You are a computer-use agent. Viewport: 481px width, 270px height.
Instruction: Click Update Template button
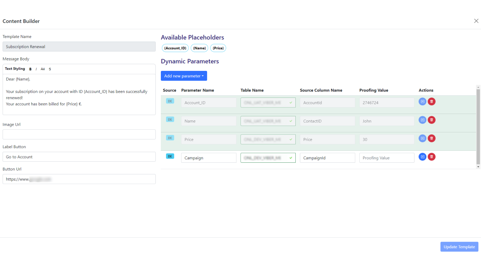[459, 247]
